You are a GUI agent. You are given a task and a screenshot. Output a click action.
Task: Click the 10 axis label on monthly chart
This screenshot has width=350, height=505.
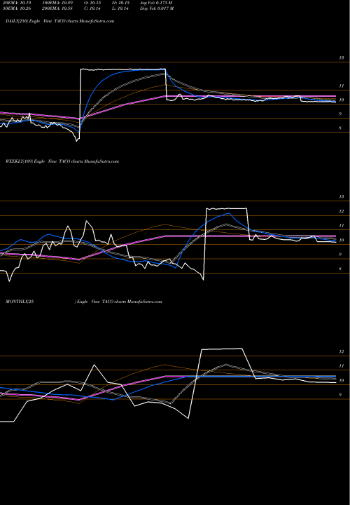pyautogui.click(x=342, y=380)
